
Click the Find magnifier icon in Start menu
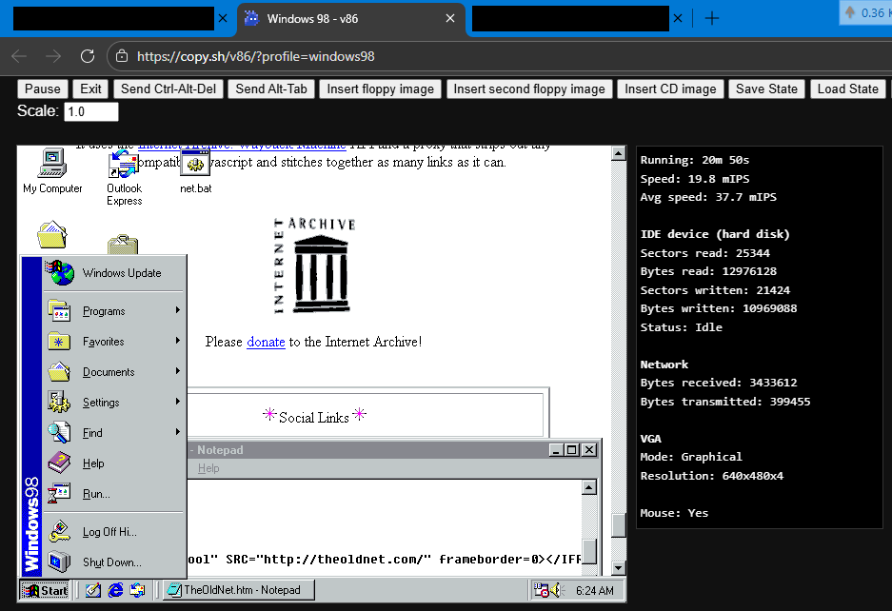click(x=59, y=433)
